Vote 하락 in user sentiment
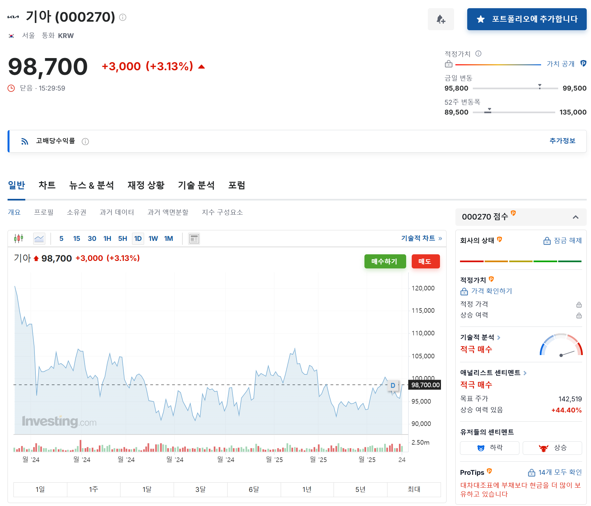Viewport: 591px width, 506px height. [490, 448]
